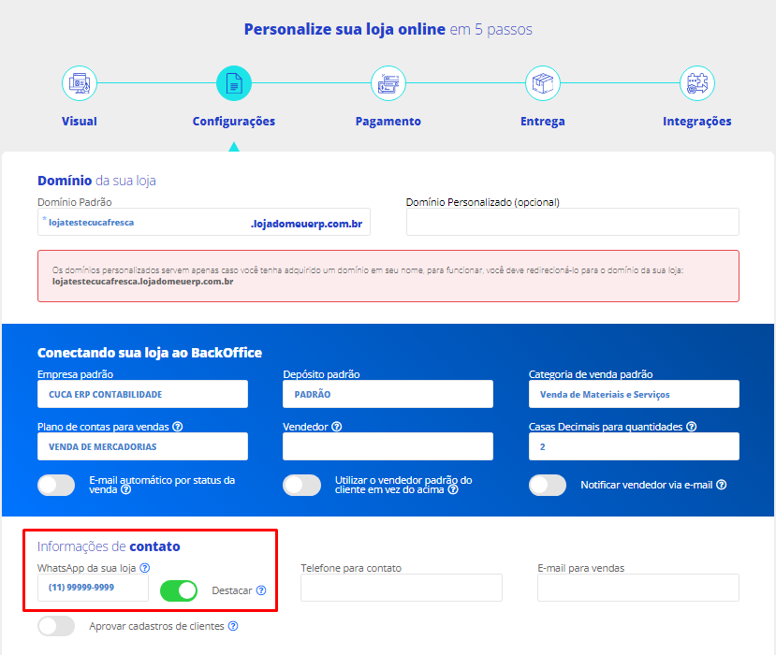Click the Telefone para contato field
Image resolution: width=776 pixels, height=655 pixels.
click(x=402, y=588)
